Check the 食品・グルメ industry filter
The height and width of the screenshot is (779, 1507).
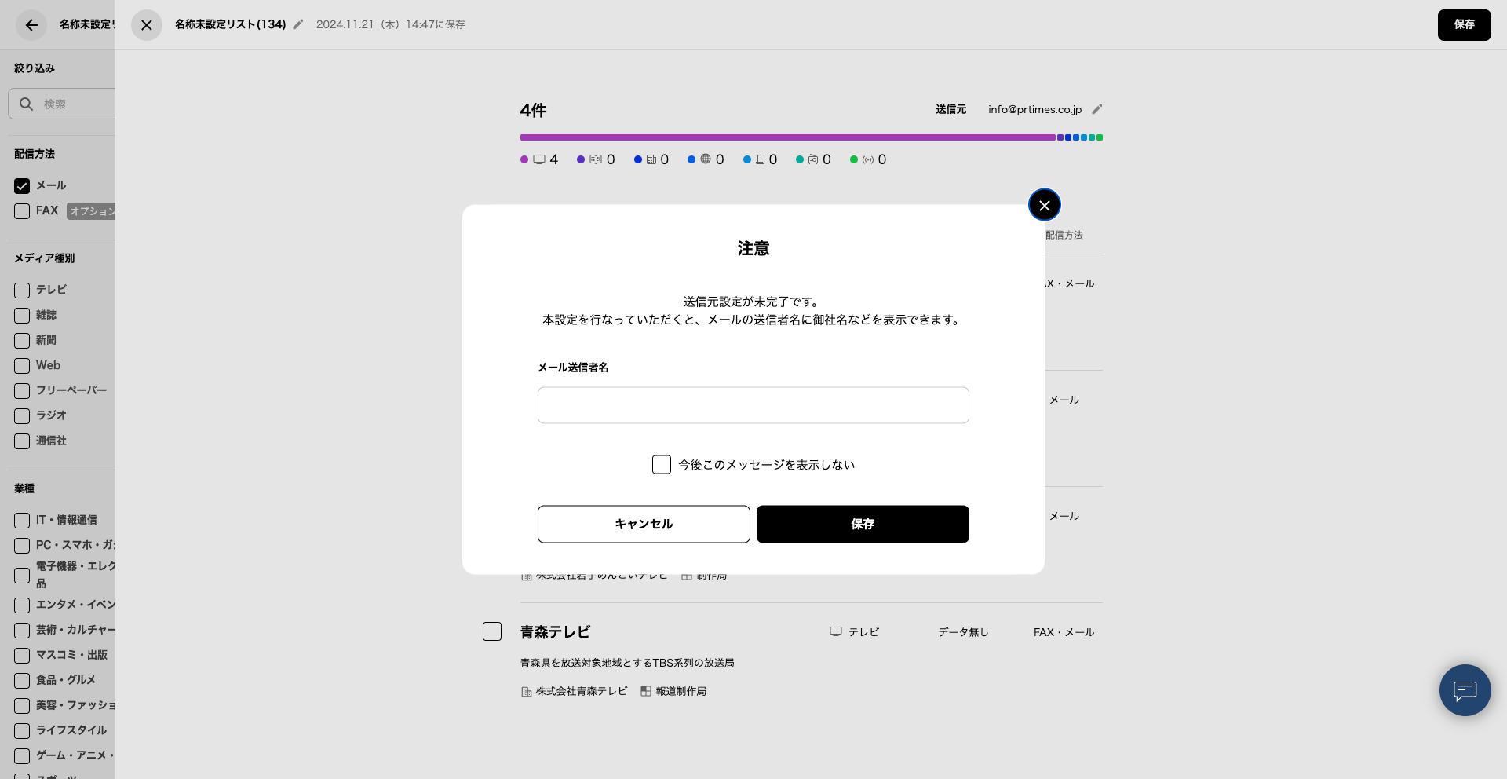22,681
